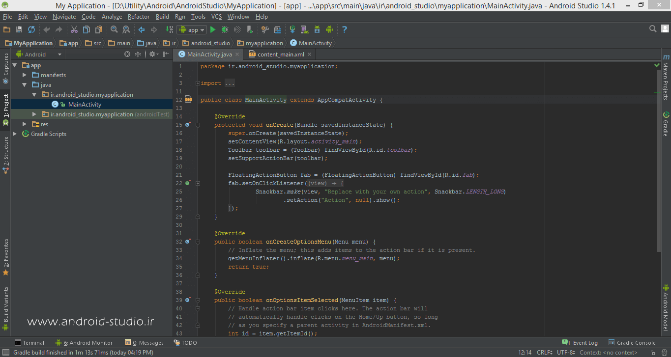Run app with green play button
The height and width of the screenshot is (357, 671).
(x=212, y=29)
